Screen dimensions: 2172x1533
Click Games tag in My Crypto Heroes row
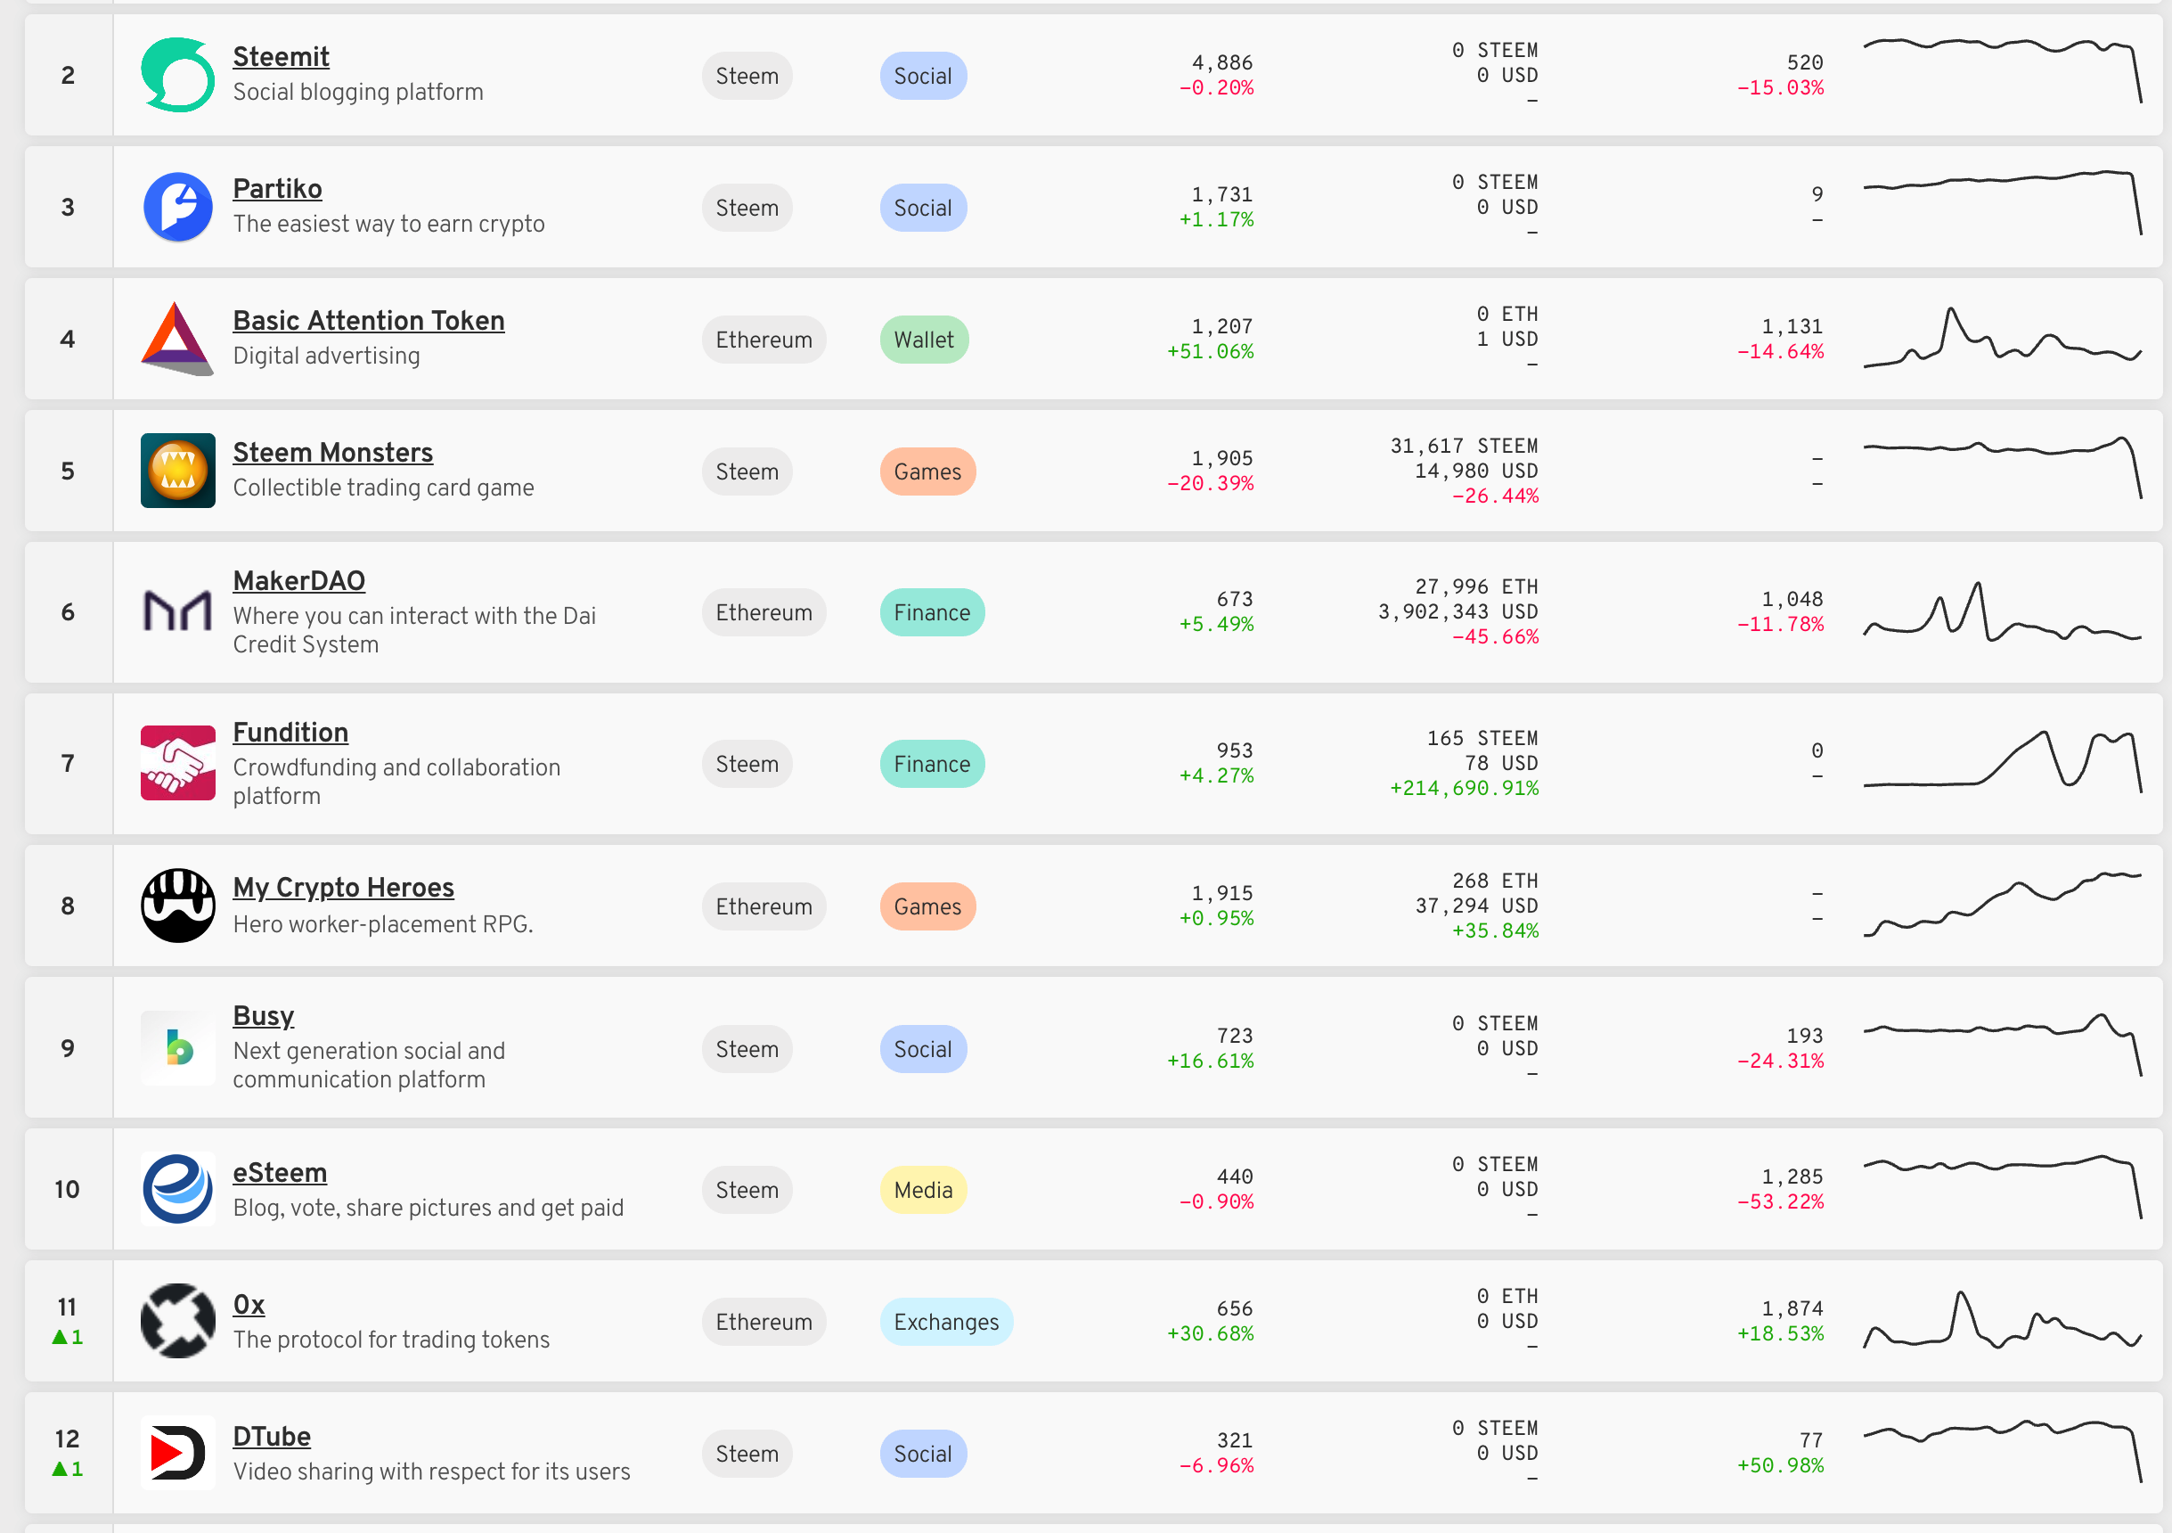point(928,906)
